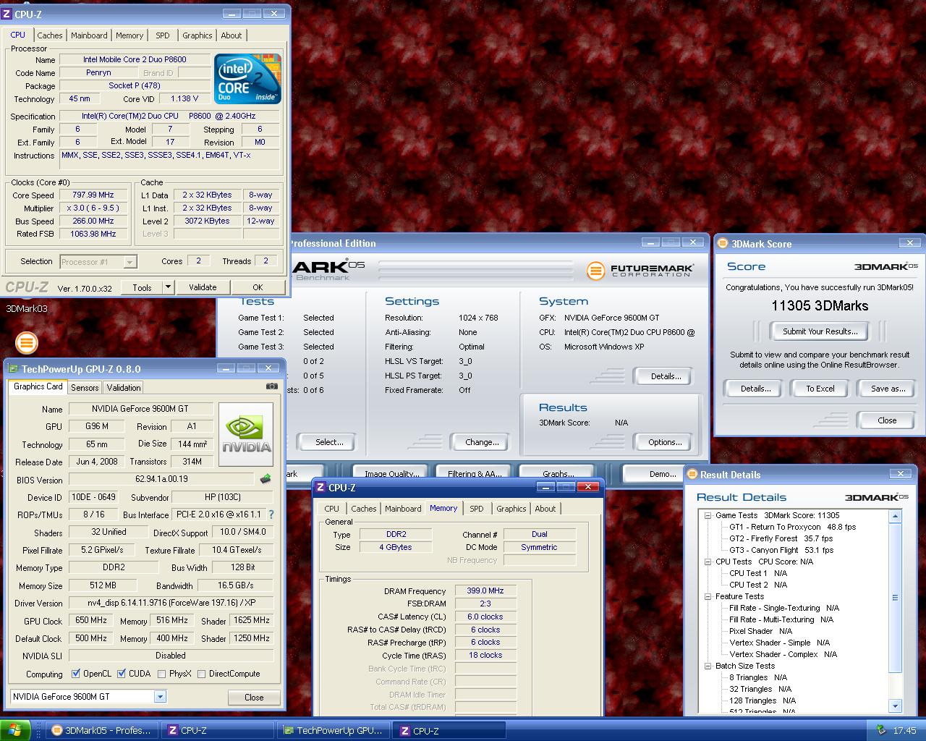
Task: Click Change button under Settings
Action: [482, 442]
